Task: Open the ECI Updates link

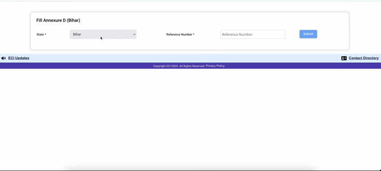Action: [x=19, y=58]
